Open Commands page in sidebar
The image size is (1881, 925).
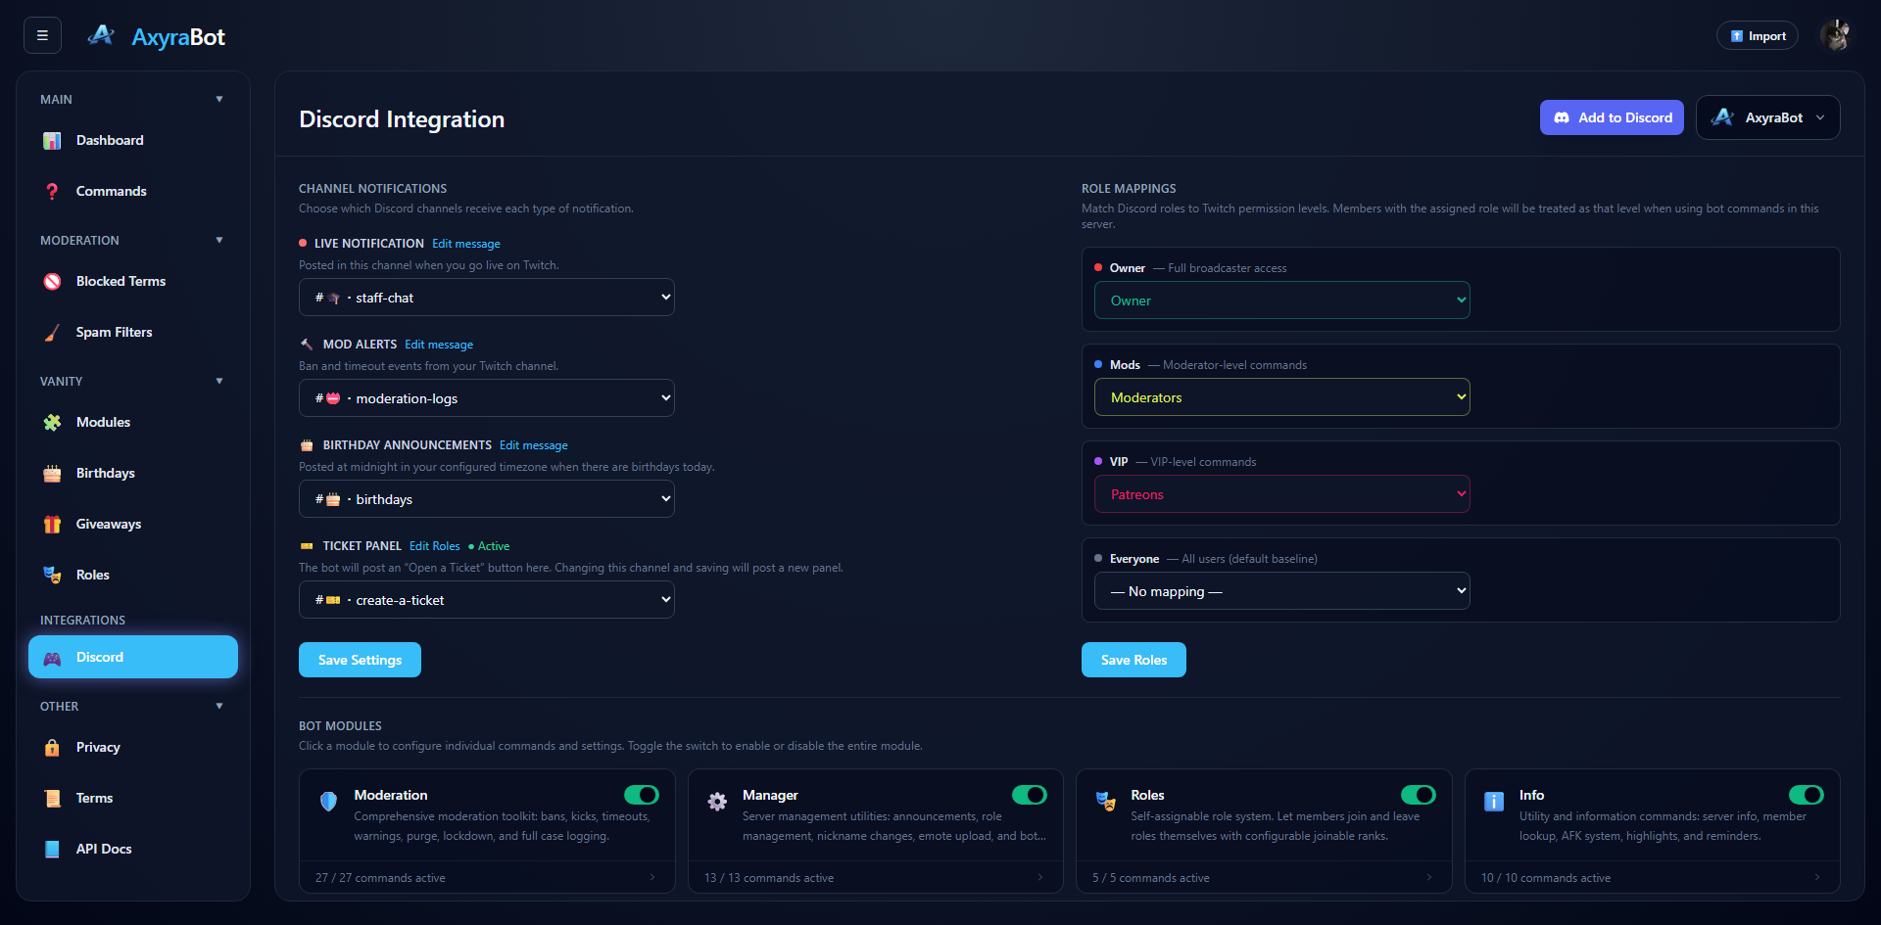tap(133, 191)
